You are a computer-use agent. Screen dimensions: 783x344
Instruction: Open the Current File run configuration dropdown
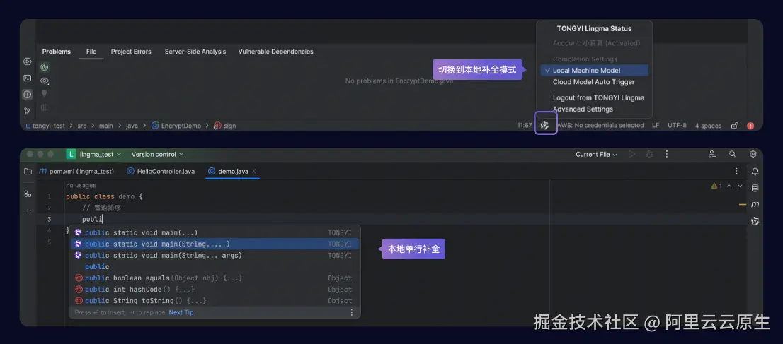(x=596, y=154)
